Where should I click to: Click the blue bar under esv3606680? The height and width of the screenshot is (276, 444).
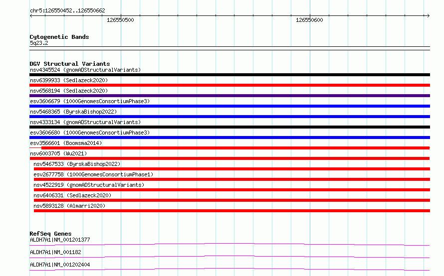tap(229, 138)
